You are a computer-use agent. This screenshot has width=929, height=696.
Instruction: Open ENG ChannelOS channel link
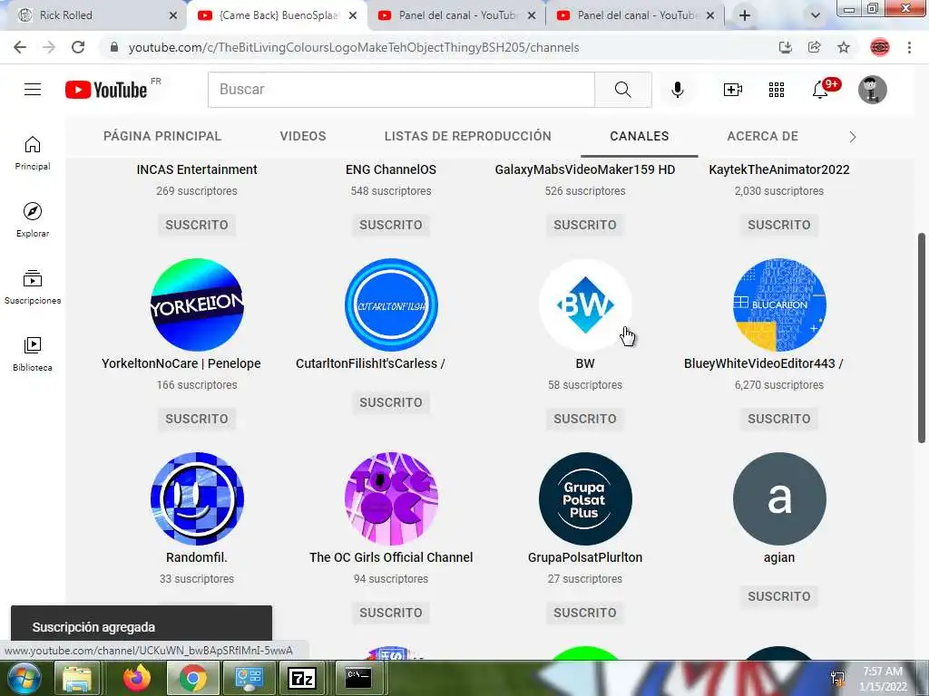tap(391, 169)
